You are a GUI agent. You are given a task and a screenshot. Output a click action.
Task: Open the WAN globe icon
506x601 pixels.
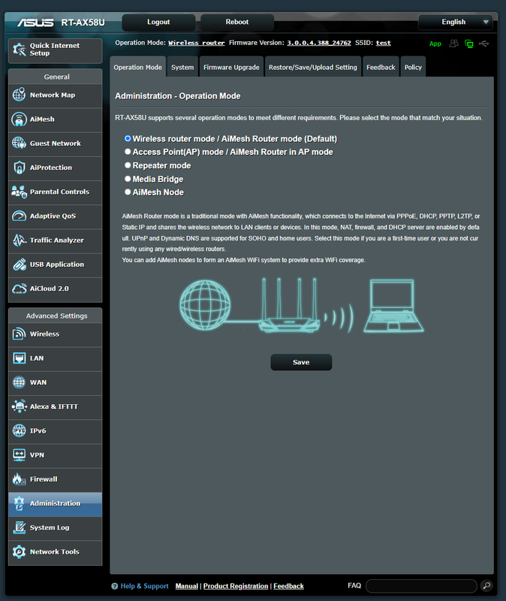click(20, 382)
